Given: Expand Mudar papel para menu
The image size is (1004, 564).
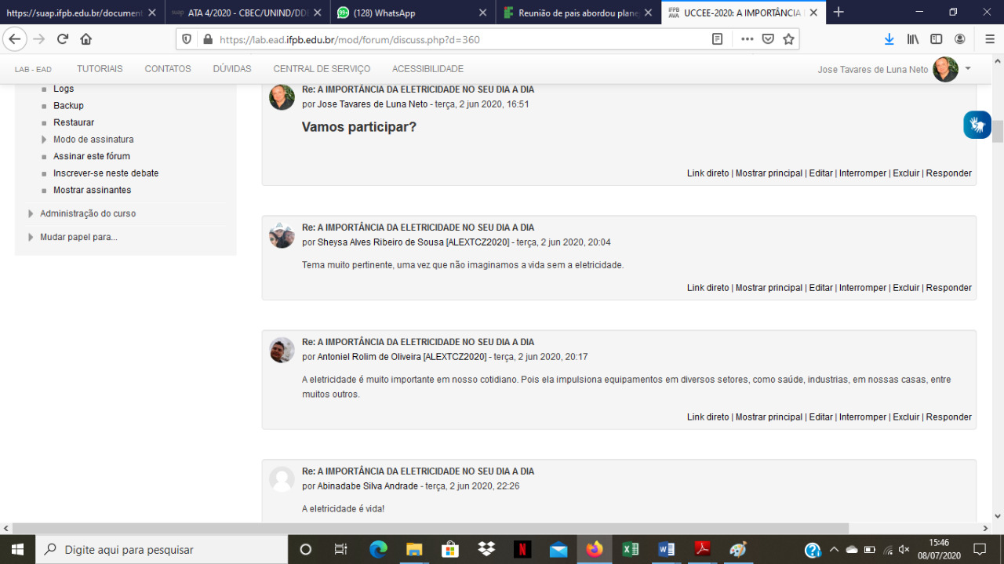Looking at the screenshot, I should [78, 237].
